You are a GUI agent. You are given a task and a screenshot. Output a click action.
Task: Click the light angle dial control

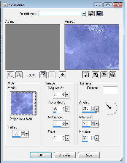(110, 108)
